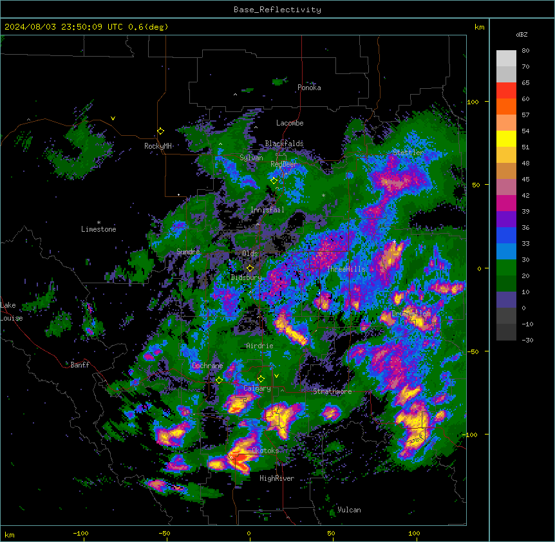Screen dimensions: 555x542
Task: Select the white 70-80 dBZ legend swatch
Action: click(506, 58)
